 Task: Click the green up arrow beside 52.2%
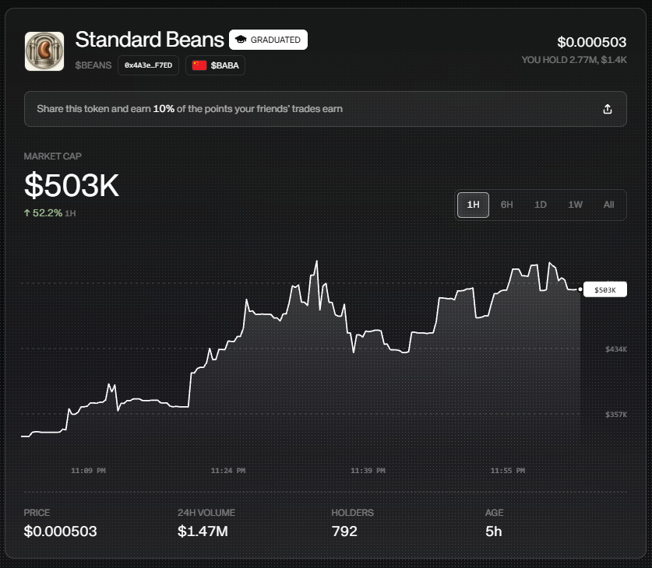[27, 213]
